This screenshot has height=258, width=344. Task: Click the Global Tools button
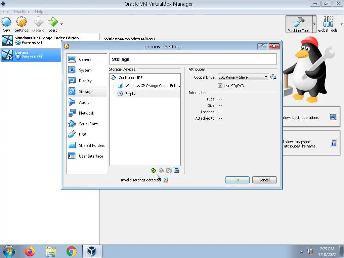click(x=328, y=24)
